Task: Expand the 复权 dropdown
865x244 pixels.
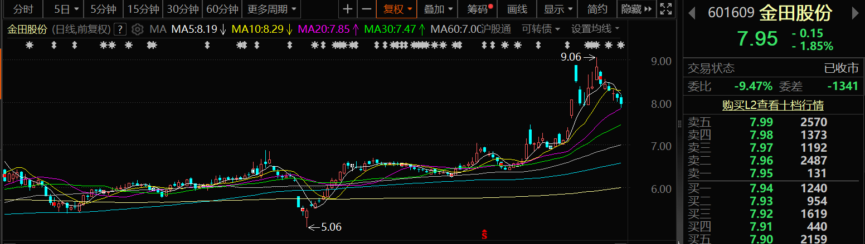Action: 397,9
